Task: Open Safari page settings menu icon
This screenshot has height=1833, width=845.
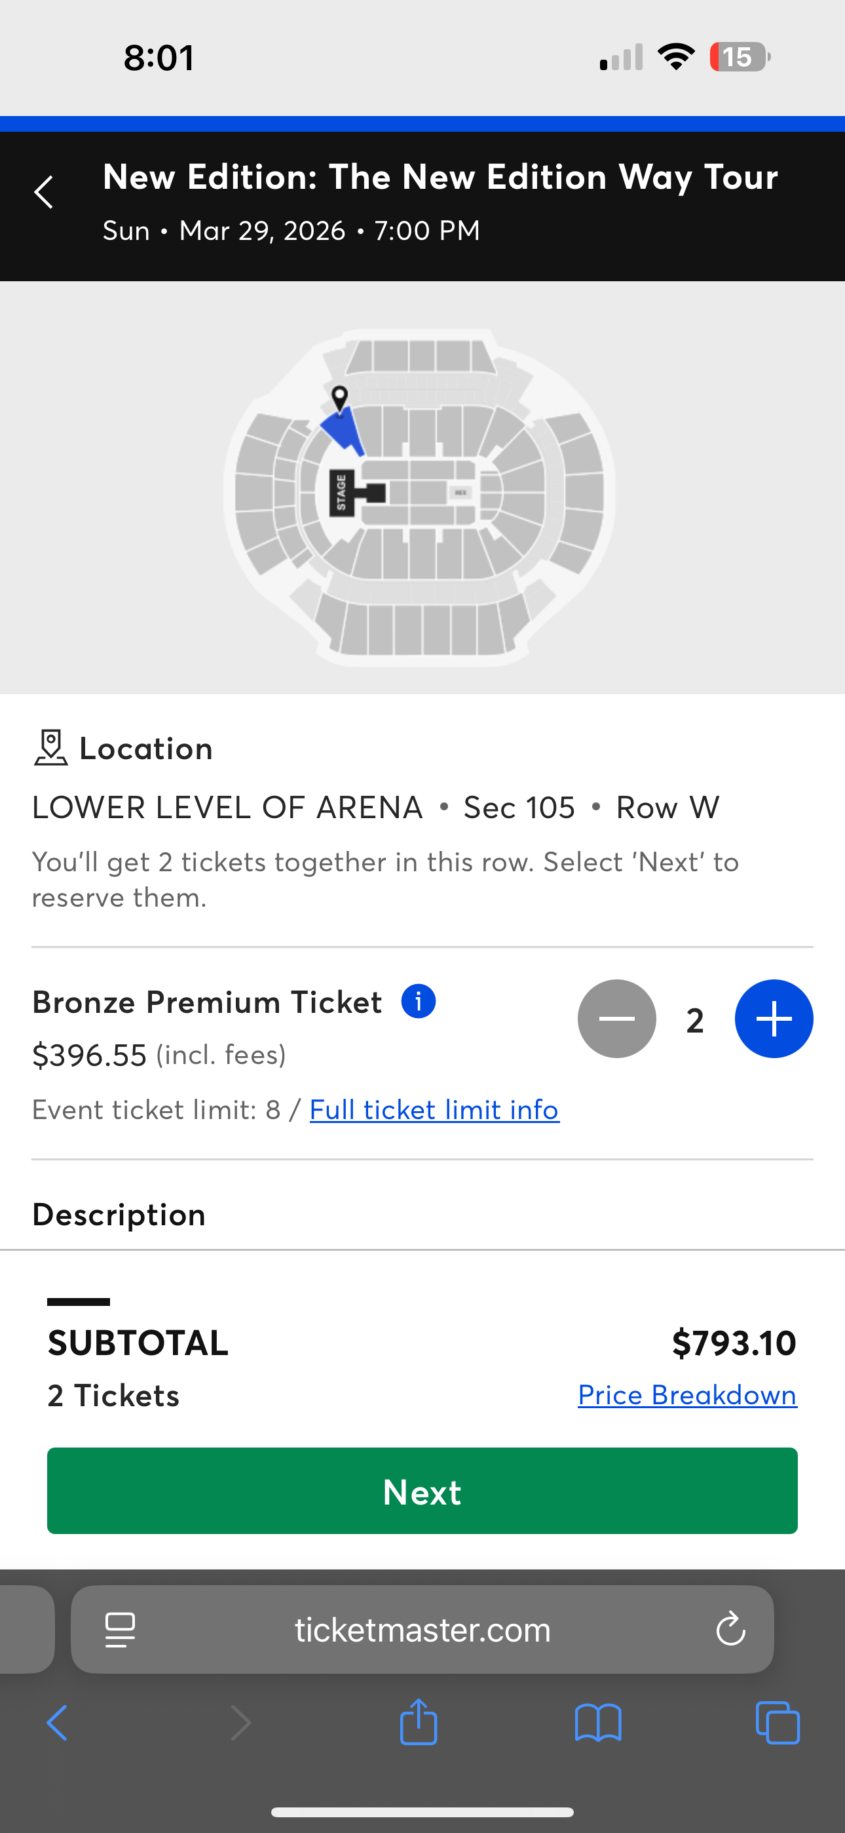Action: click(x=121, y=1630)
